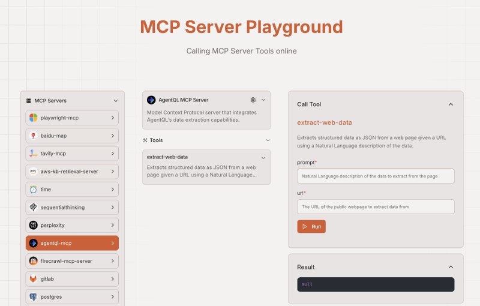Select the gitlab server
This screenshot has height=306, width=480.
pos(72,279)
